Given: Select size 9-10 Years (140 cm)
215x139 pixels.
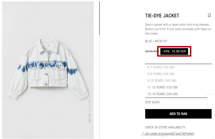Looking at the screenshot, I should (x=162, y=81).
